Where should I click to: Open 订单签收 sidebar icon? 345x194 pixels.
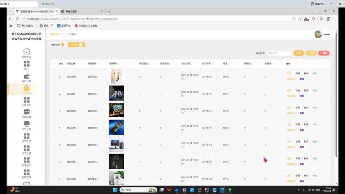click(x=27, y=148)
